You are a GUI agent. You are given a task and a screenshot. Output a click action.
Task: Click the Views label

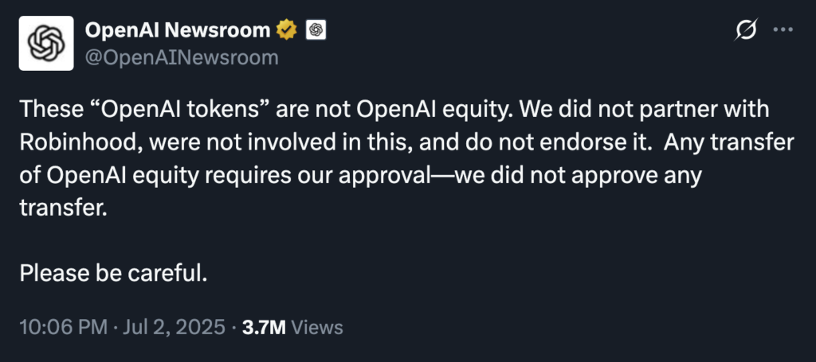coord(316,327)
